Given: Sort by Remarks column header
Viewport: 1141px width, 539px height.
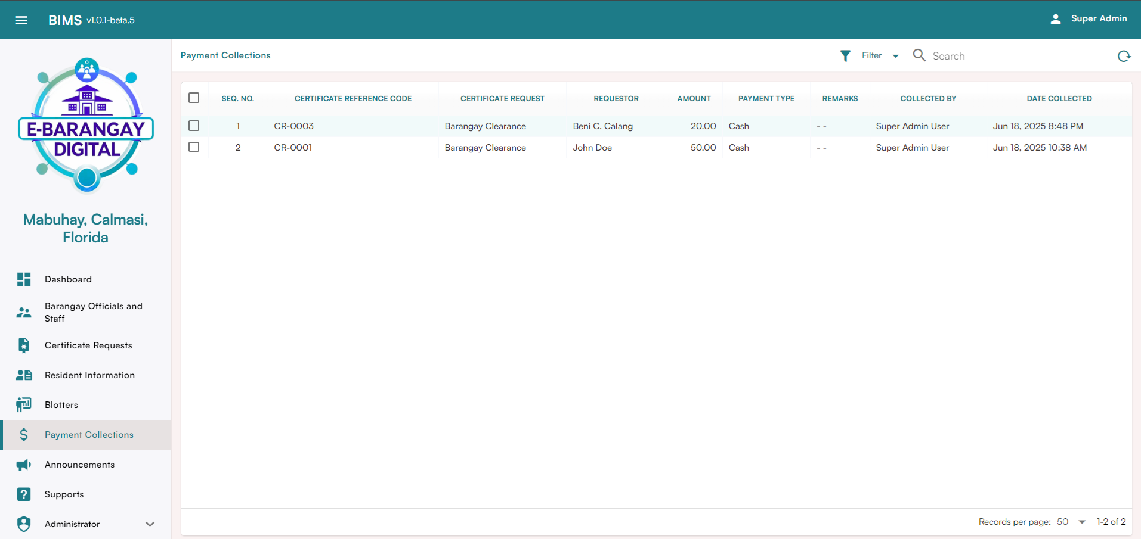Looking at the screenshot, I should tap(840, 99).
